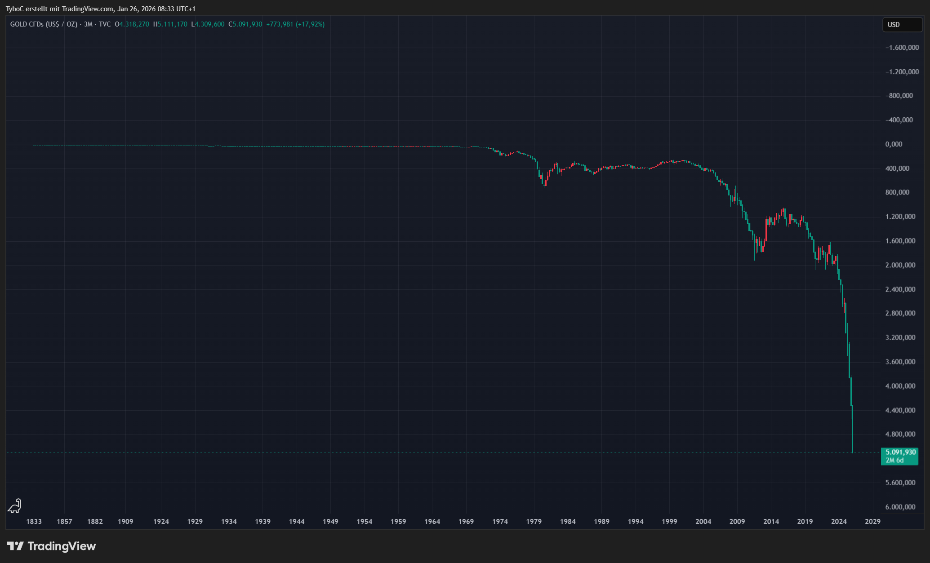
Task: Open the USD currency selector
Action: click(902, 25)
